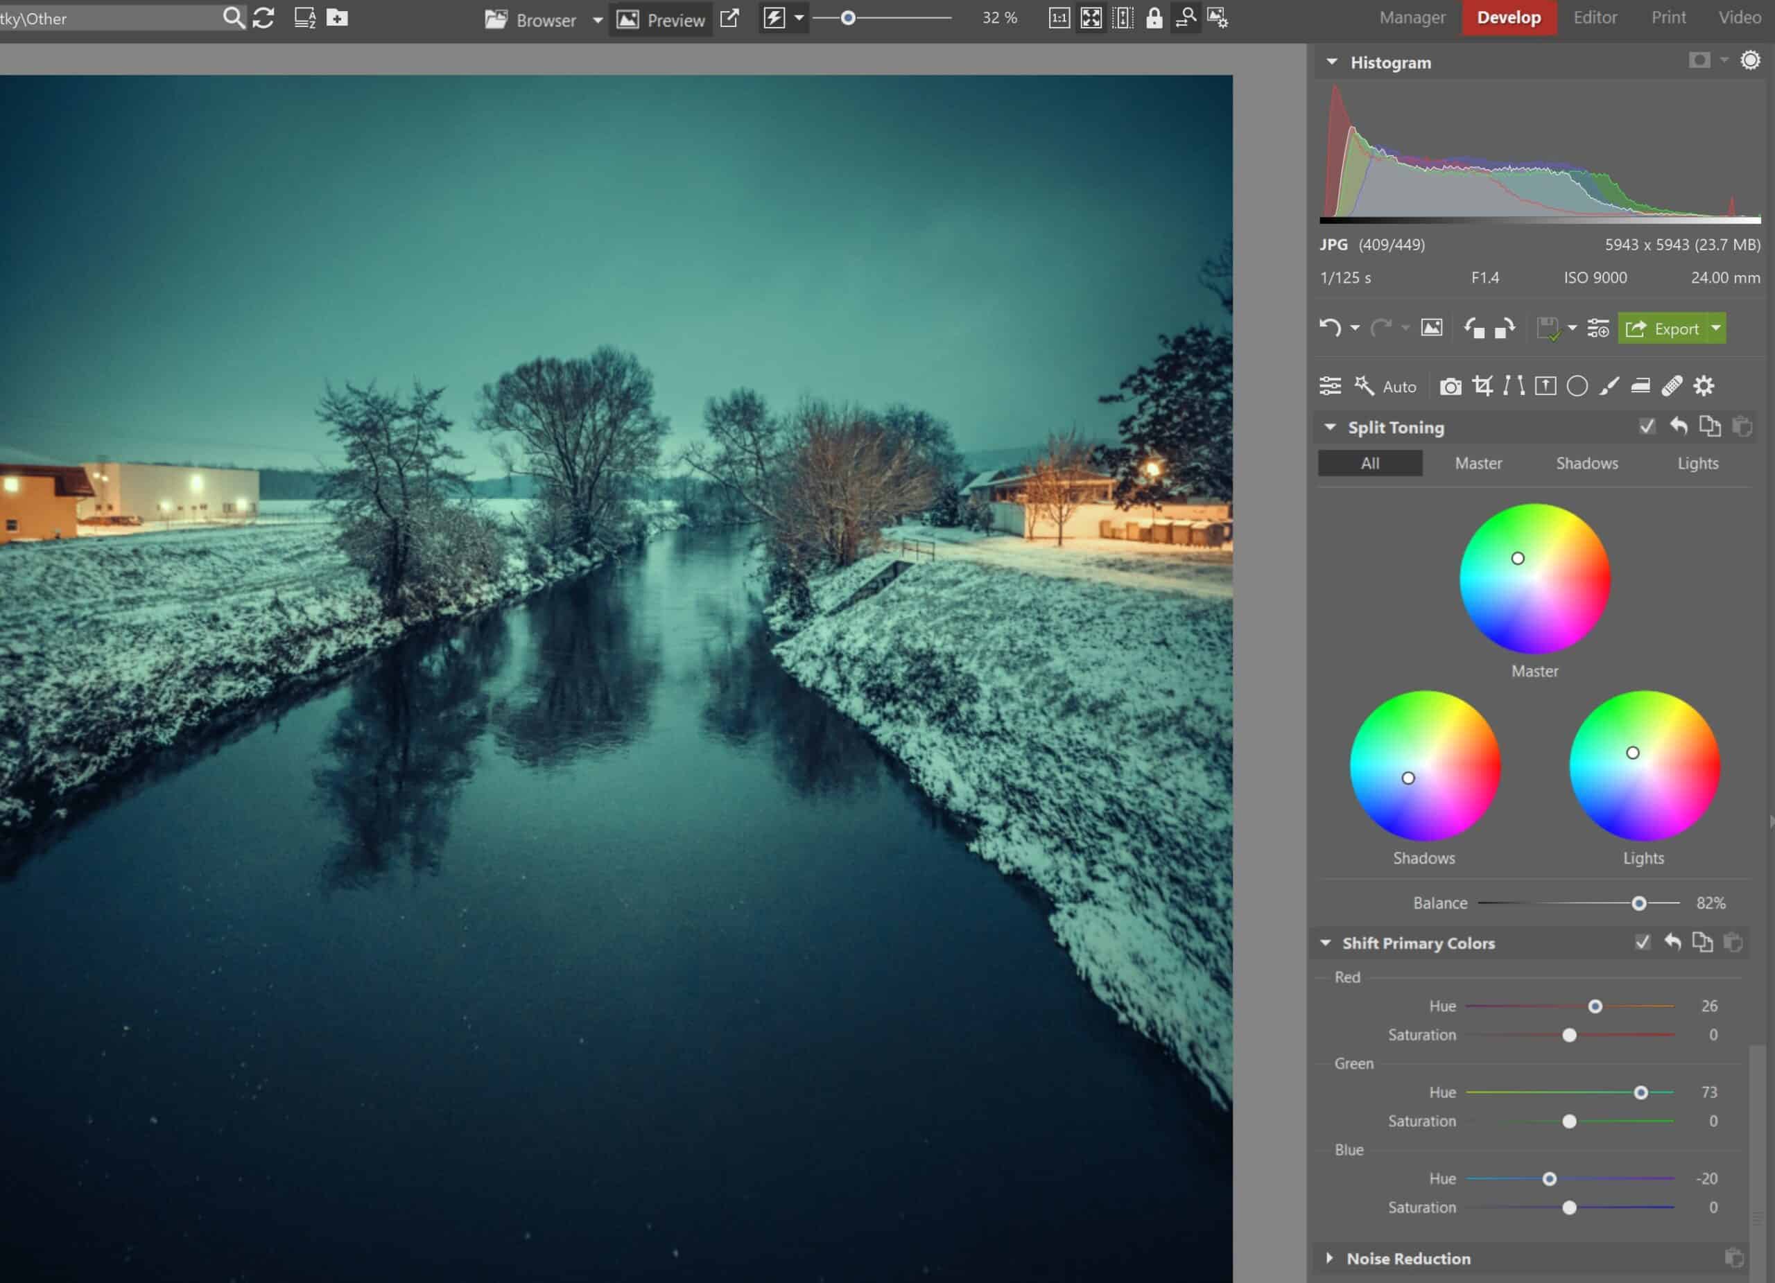Activate the White Balance eyedropper tool
Screen dimensions: 1775x1283
[1451, 387]
